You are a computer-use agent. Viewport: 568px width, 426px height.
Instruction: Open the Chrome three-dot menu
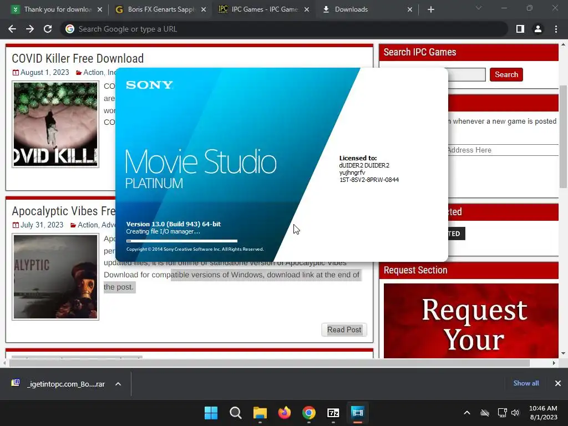pos(556,29)
